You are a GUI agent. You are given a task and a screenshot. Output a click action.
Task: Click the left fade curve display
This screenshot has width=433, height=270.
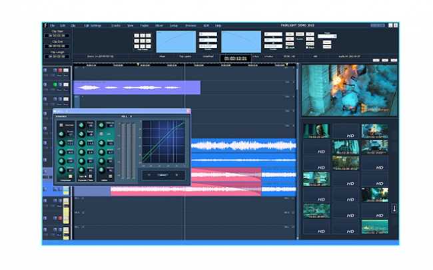[176, 42]
